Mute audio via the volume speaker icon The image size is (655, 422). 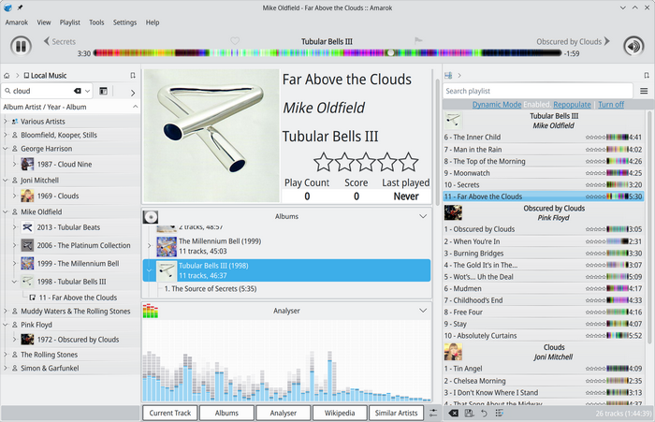tap(633, 46)
